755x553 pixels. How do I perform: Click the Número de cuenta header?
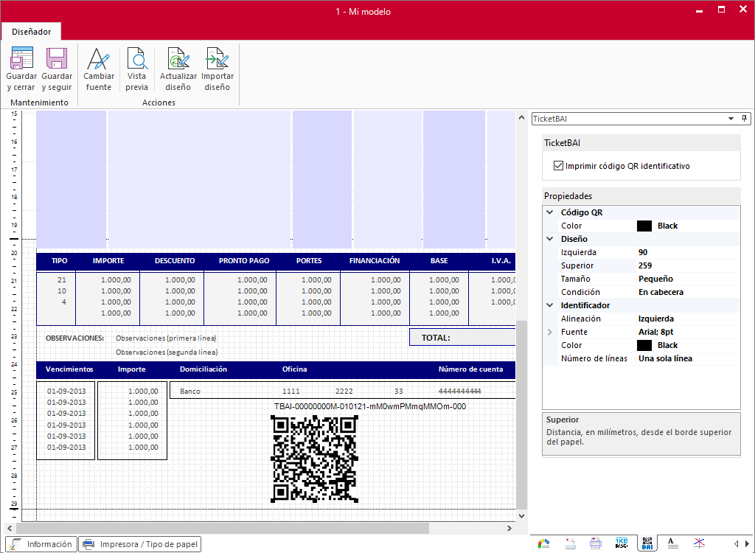tap(470, 369)
